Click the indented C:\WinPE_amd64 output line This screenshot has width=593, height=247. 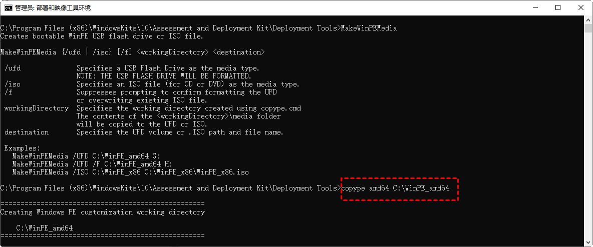(x=44, y=228)
